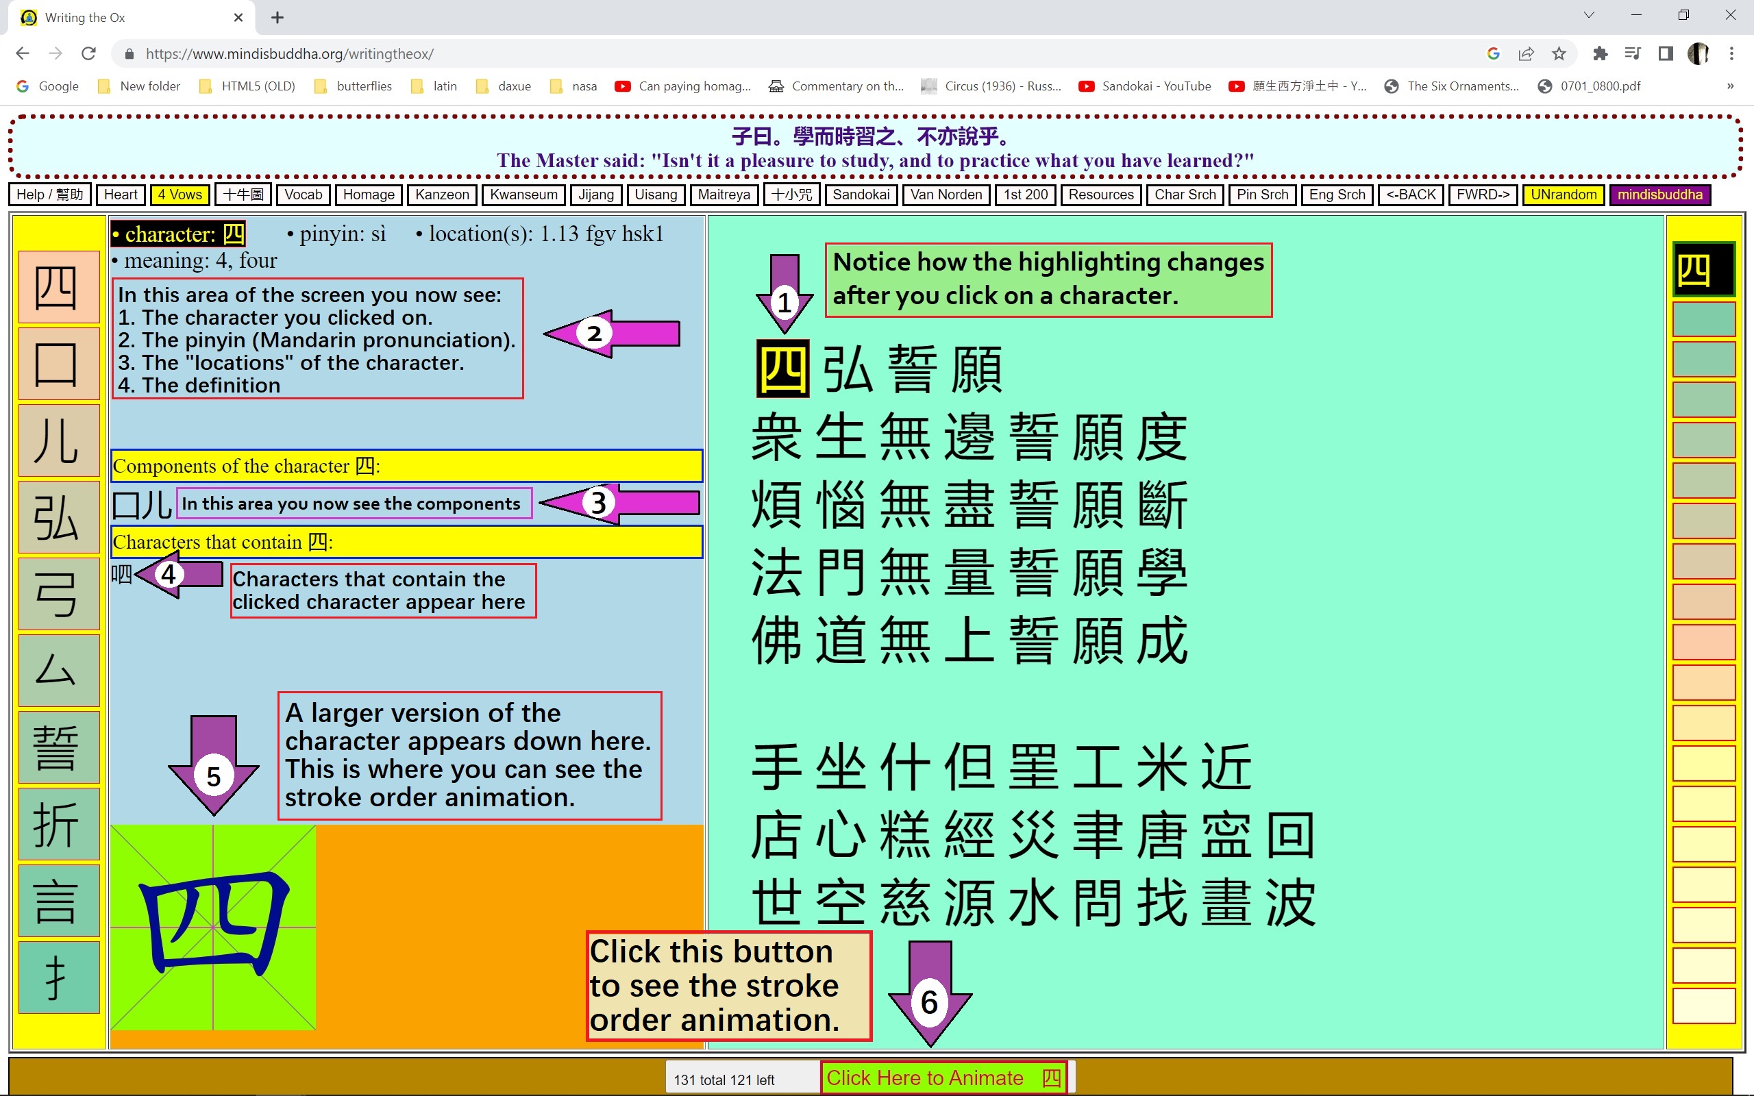Open the Sandokai - YouTube bookmark
The width and height of the screenshot is (1754, 1096).
(1145, 86)
